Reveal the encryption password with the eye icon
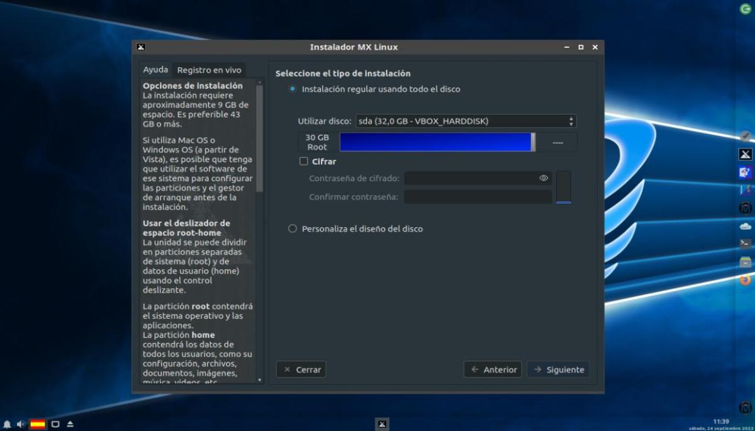Viewport: 755px width, 431px height. pos(544,178)
